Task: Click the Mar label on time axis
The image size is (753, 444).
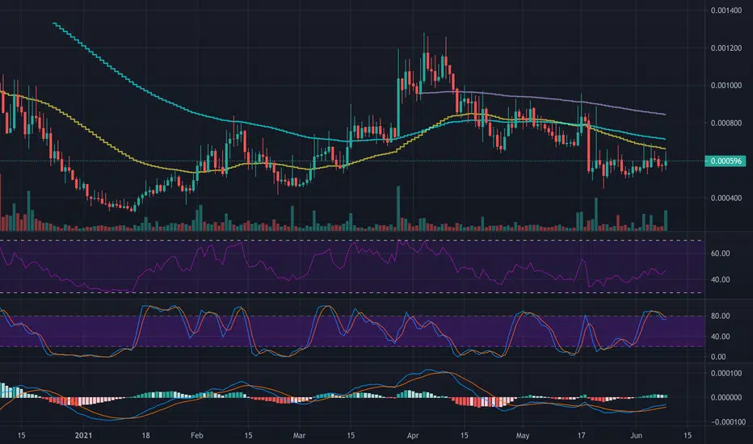Action: coord(299,435)
